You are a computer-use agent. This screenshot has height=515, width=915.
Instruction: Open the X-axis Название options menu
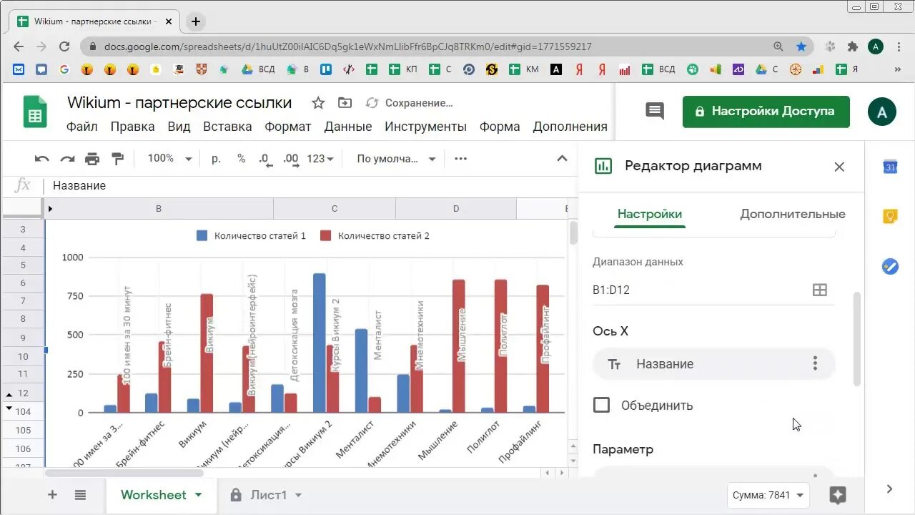pos(815,364)
